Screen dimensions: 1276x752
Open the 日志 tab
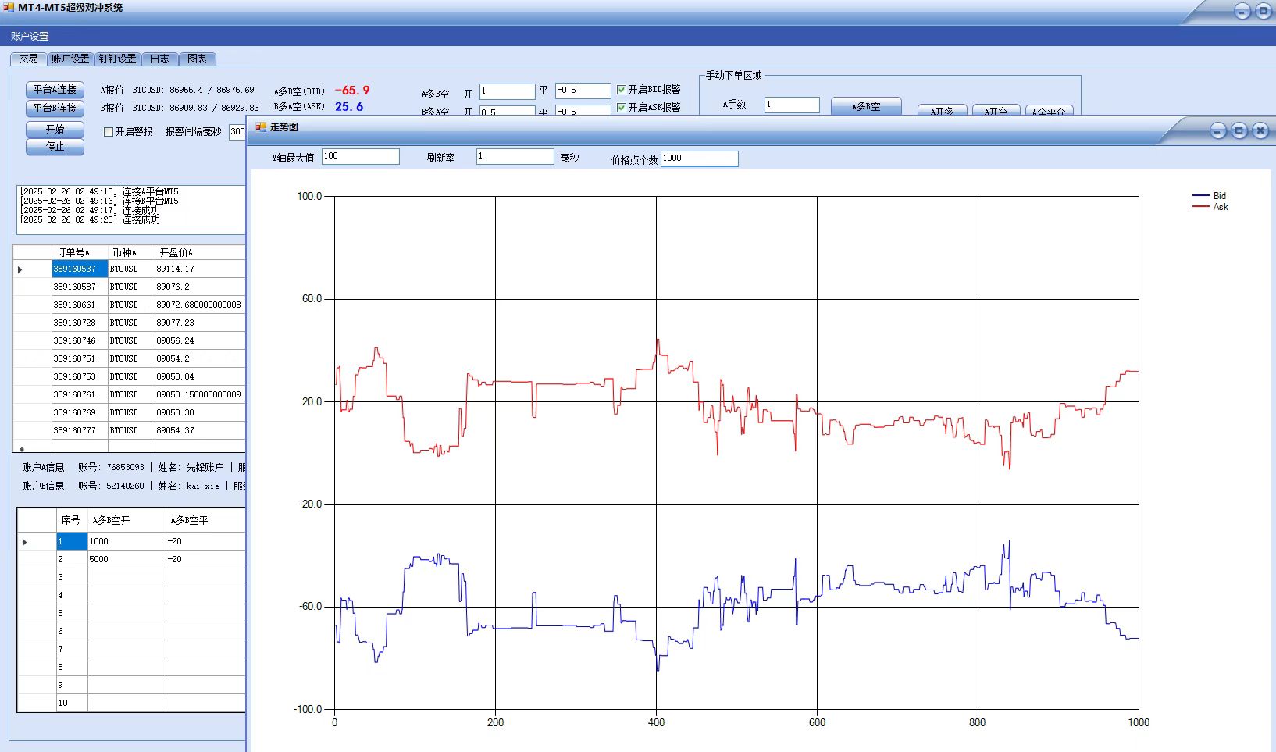[159, 59]
